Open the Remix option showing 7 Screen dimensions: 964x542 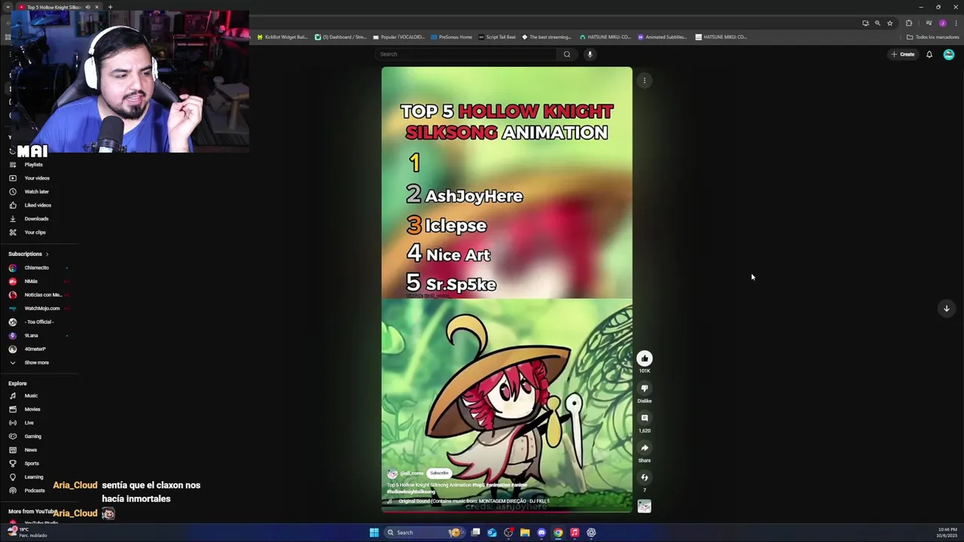click(x=644, y=477)
